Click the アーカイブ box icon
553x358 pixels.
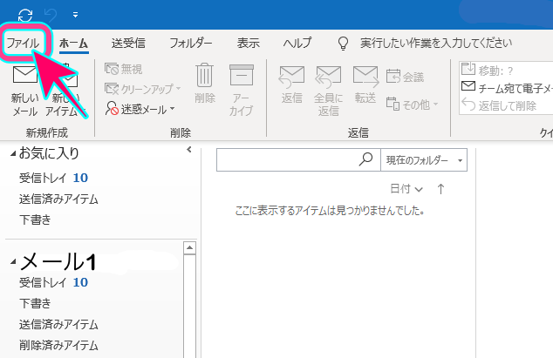coord(242,75)
